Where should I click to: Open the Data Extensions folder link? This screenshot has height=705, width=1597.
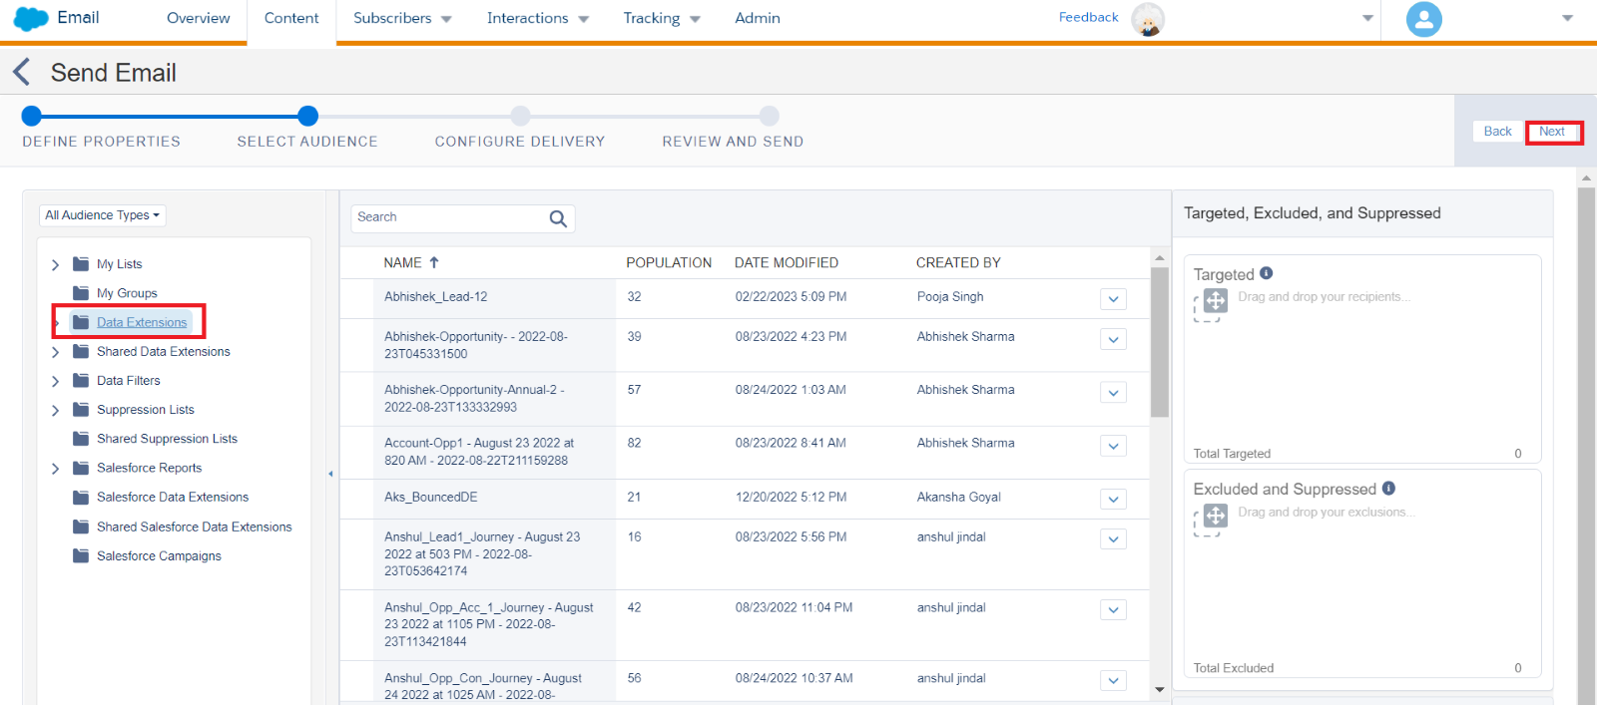click(x=142, y=322)
